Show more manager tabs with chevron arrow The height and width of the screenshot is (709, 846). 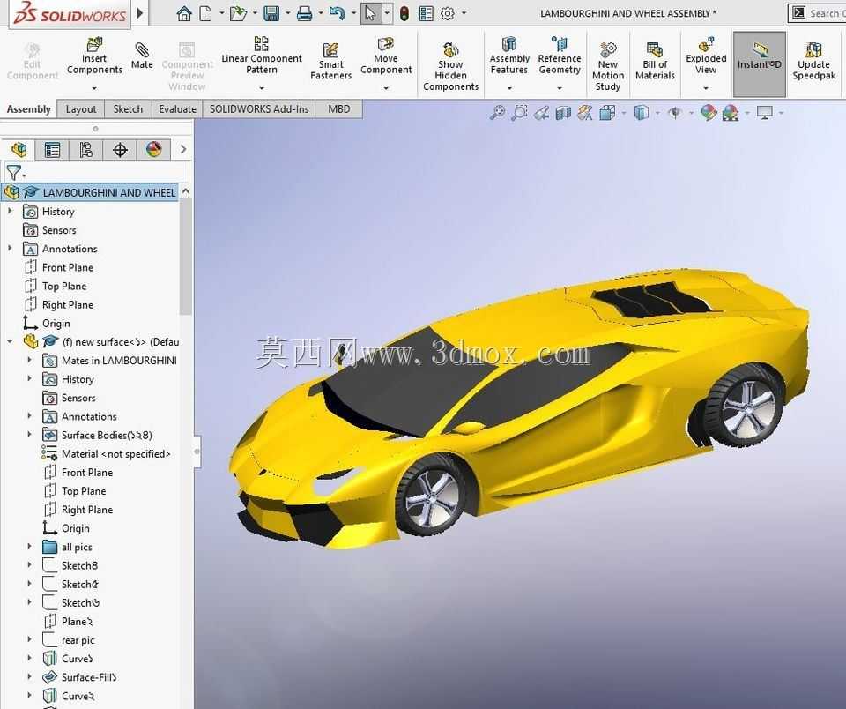tap(183, 149)
